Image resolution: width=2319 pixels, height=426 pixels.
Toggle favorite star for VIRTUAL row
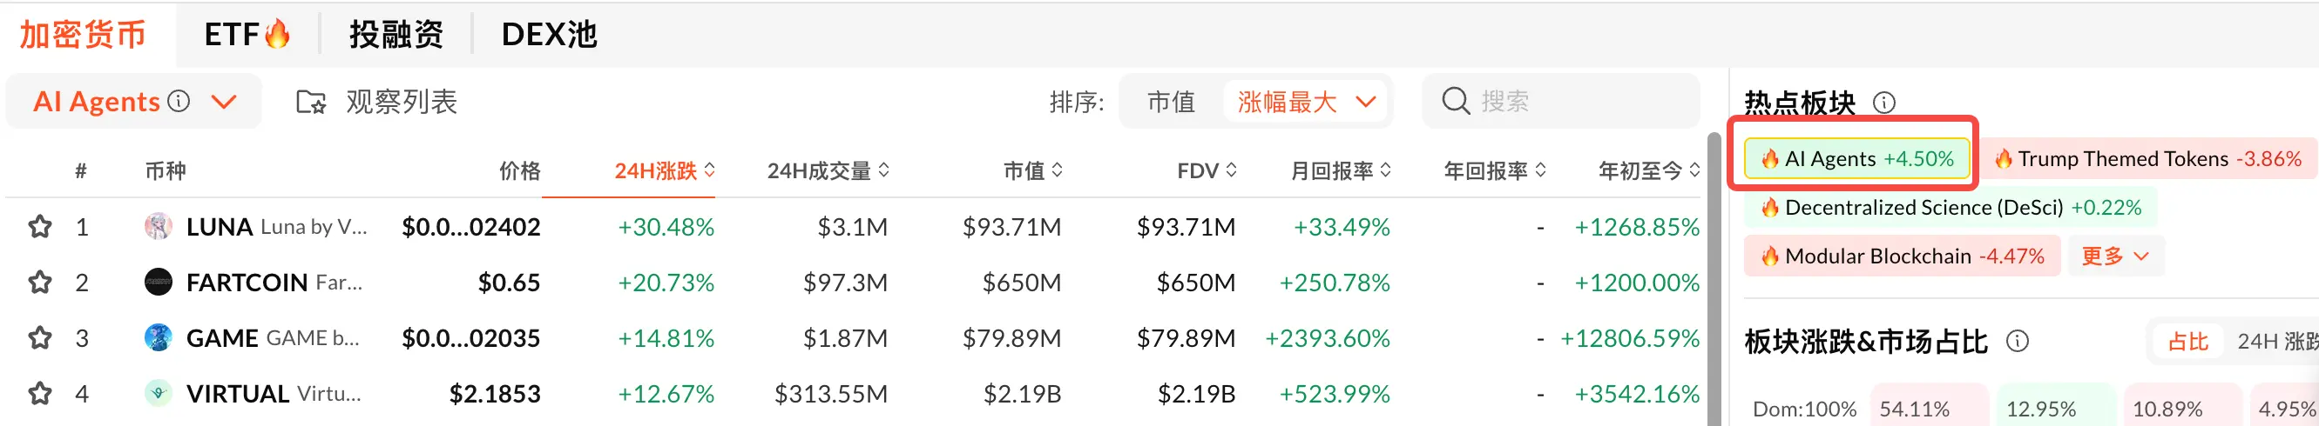point(39,394)
